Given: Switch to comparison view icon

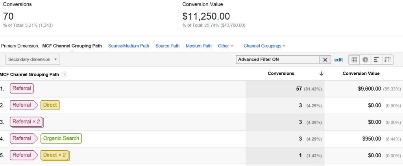Looking at the screenshot, I should [388, 60].
